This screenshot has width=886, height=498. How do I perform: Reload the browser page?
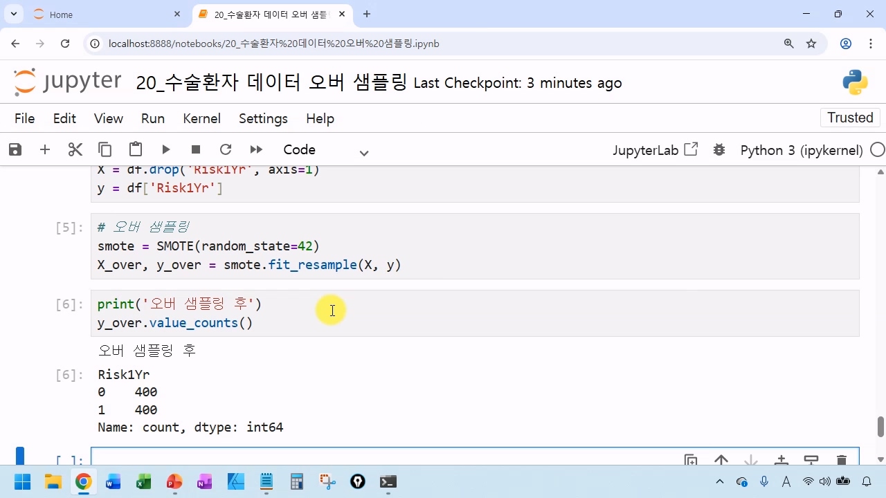click(65, 44)
